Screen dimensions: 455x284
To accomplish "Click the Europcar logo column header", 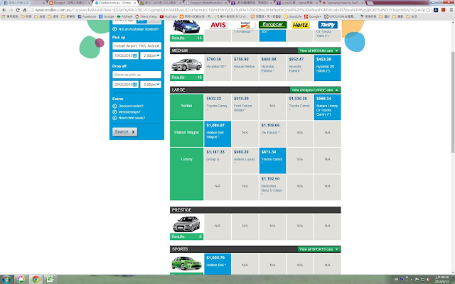I will click(272, 25).
